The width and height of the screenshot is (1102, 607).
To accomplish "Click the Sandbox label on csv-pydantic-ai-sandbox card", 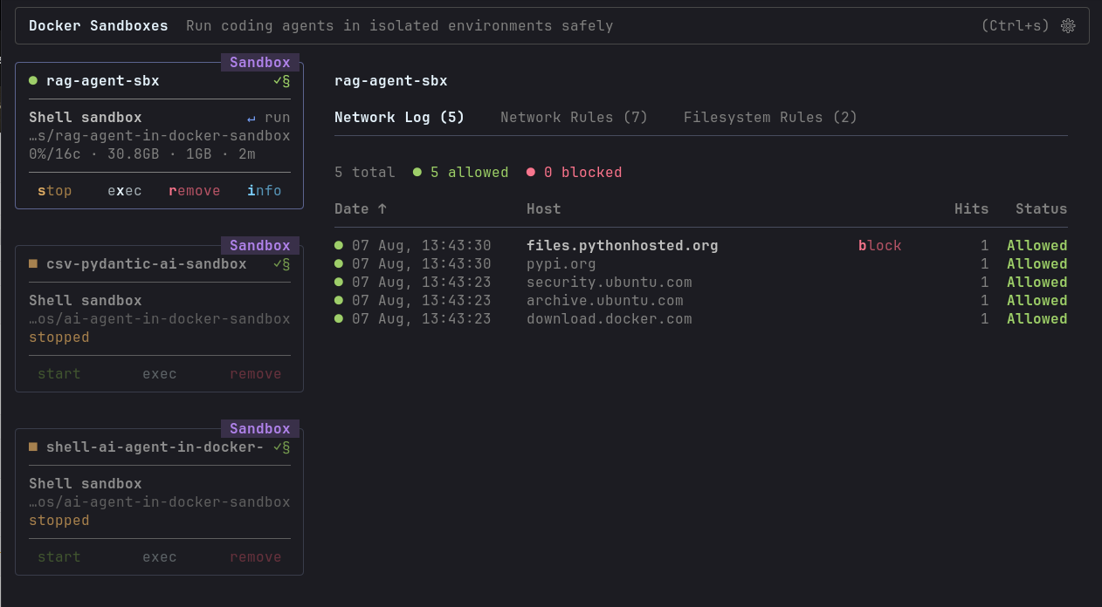I will 260,246.
